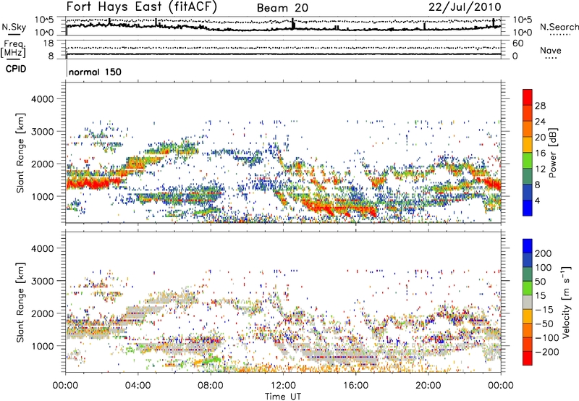
Task: Click the 'N.Search' legend label
Action: point(559,27)
